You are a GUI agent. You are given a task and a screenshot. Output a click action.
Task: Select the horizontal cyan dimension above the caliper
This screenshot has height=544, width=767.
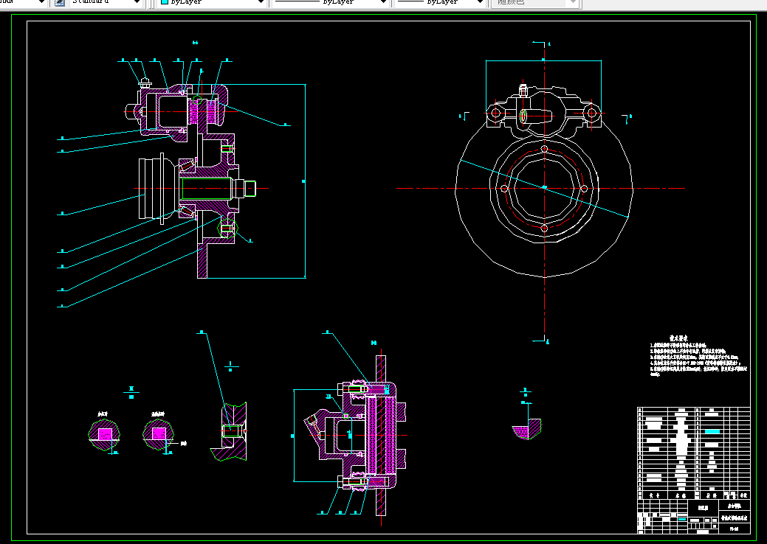(543, 60)
